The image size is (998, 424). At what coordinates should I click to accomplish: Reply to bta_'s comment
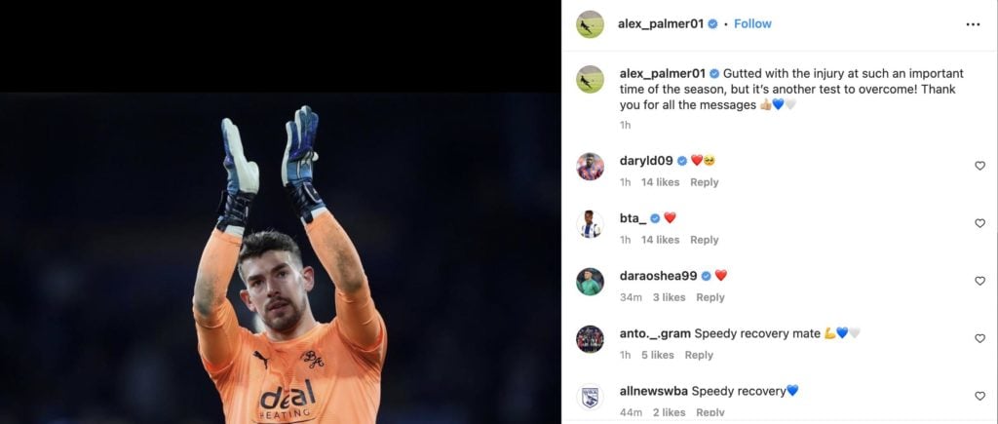click(x=704, y=240)
